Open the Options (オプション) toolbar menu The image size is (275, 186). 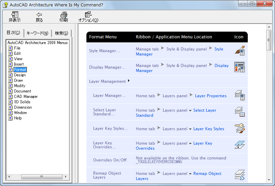coord(88,17)
